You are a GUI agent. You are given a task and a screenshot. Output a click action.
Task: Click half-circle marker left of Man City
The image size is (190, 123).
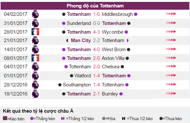[x=67, y=40]
